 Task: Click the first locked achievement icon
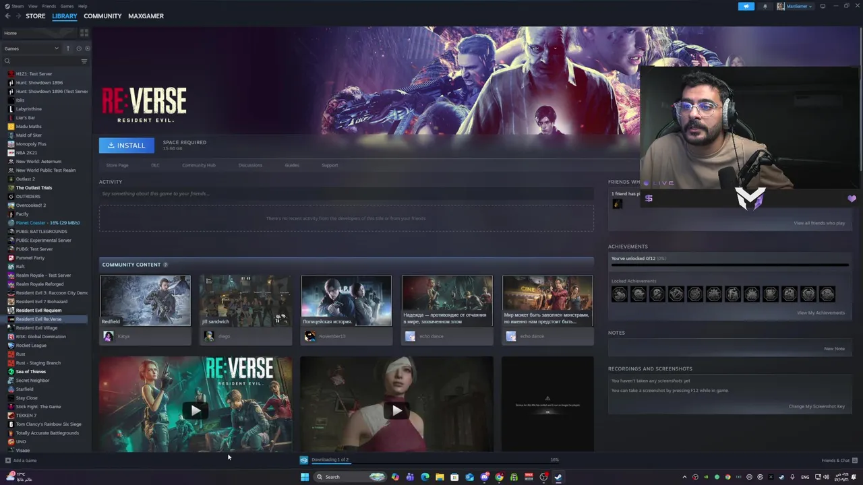click(620, 294)
